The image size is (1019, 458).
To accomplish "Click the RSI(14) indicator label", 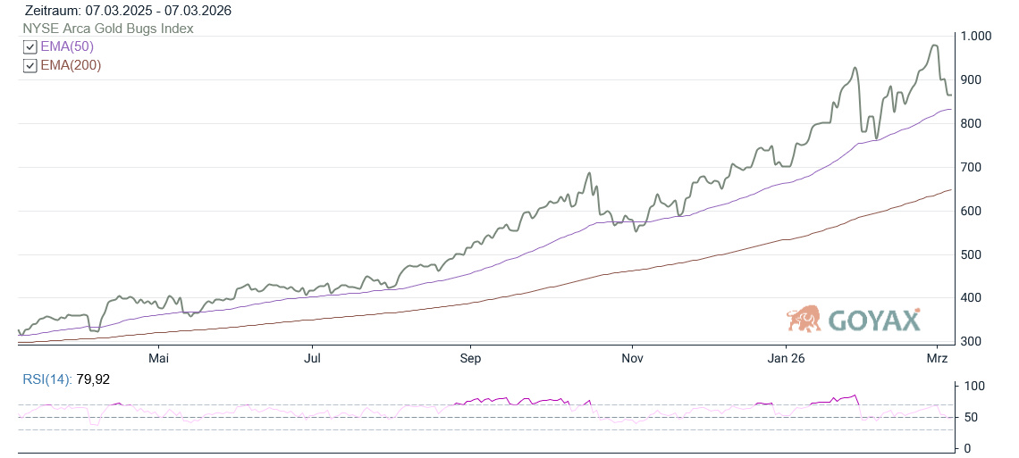I will (x=46, y=379).
